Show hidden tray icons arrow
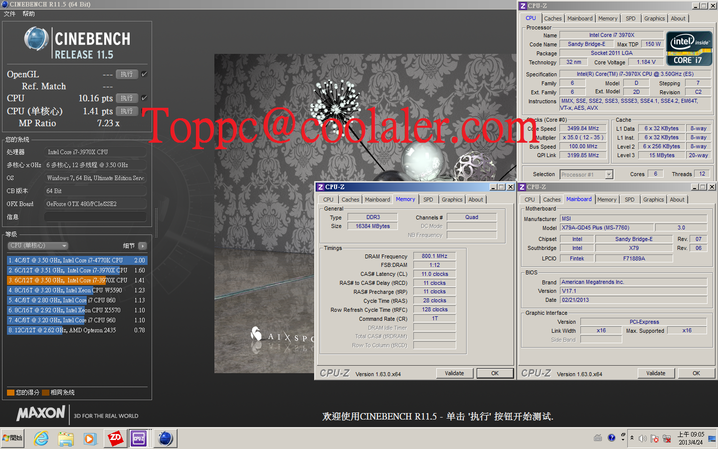Image resolution: width=718 pixels, height=449 pixels. coord(632,438)
